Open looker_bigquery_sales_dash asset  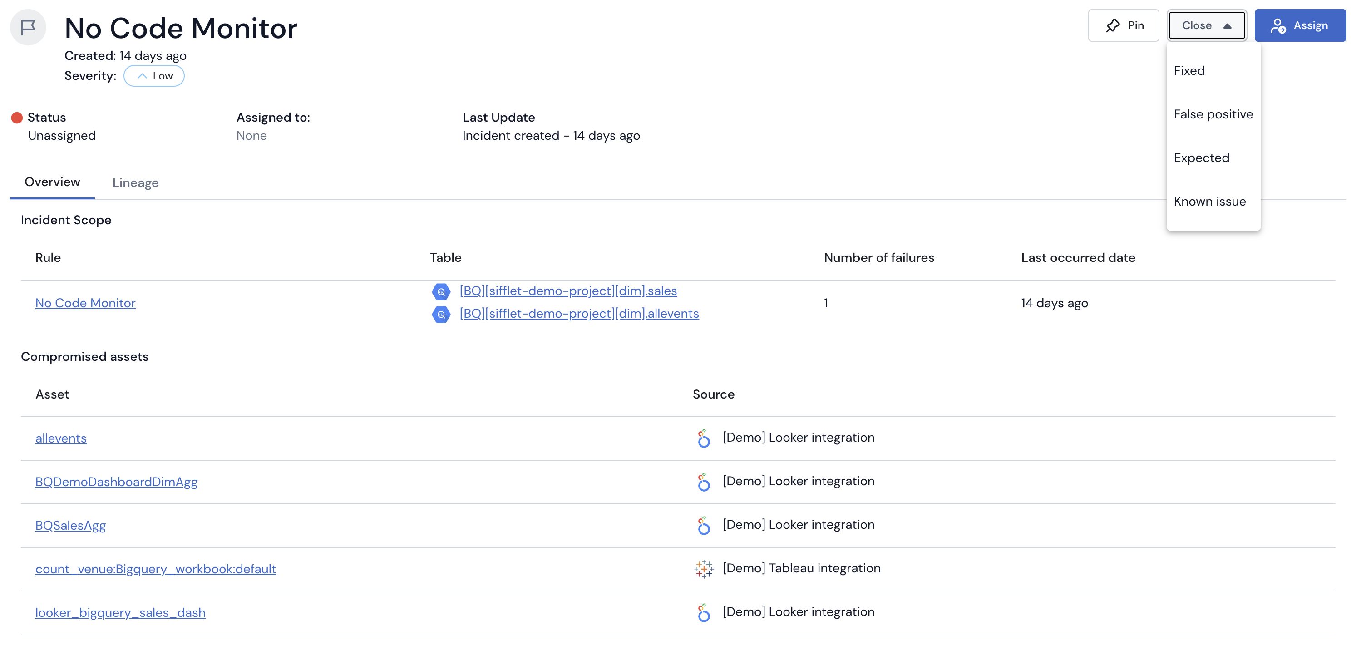(120, 612)
